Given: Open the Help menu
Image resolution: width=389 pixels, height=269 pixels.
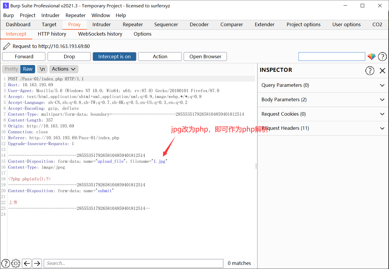Looking at the screenshot, I should click(121, 15).
